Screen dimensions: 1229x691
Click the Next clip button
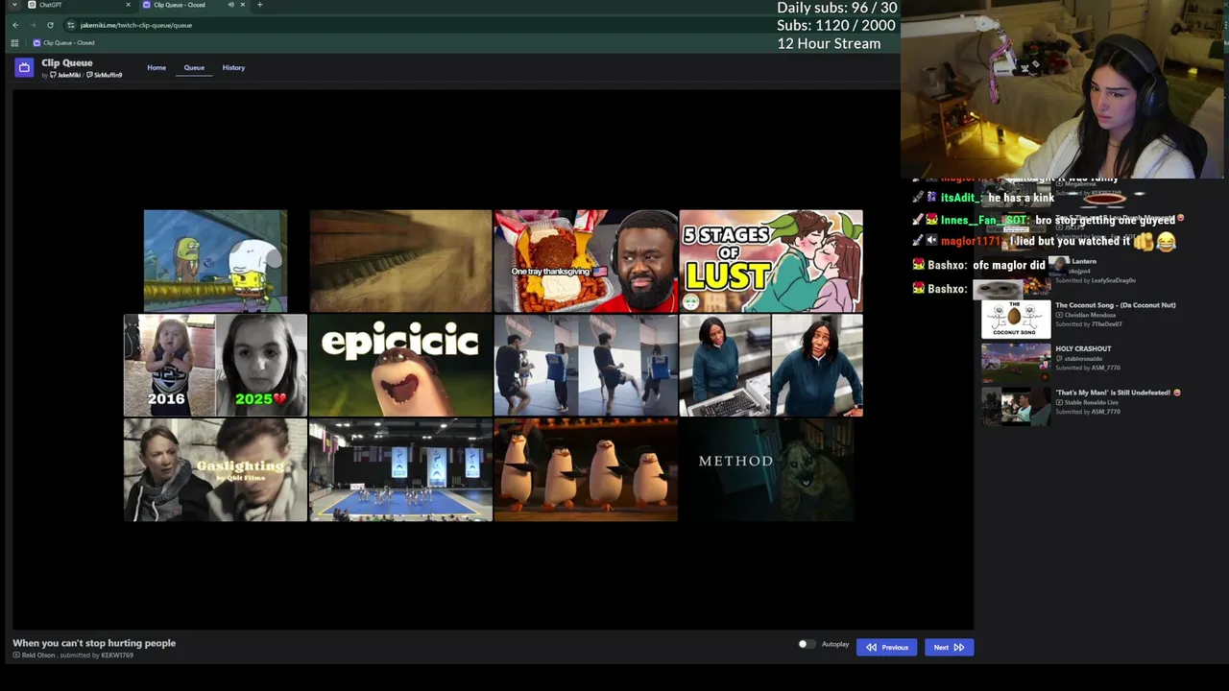pyautogui.click(x=949, y=647)
